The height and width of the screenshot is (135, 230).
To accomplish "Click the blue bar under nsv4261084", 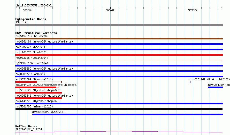I will (119, 44).
